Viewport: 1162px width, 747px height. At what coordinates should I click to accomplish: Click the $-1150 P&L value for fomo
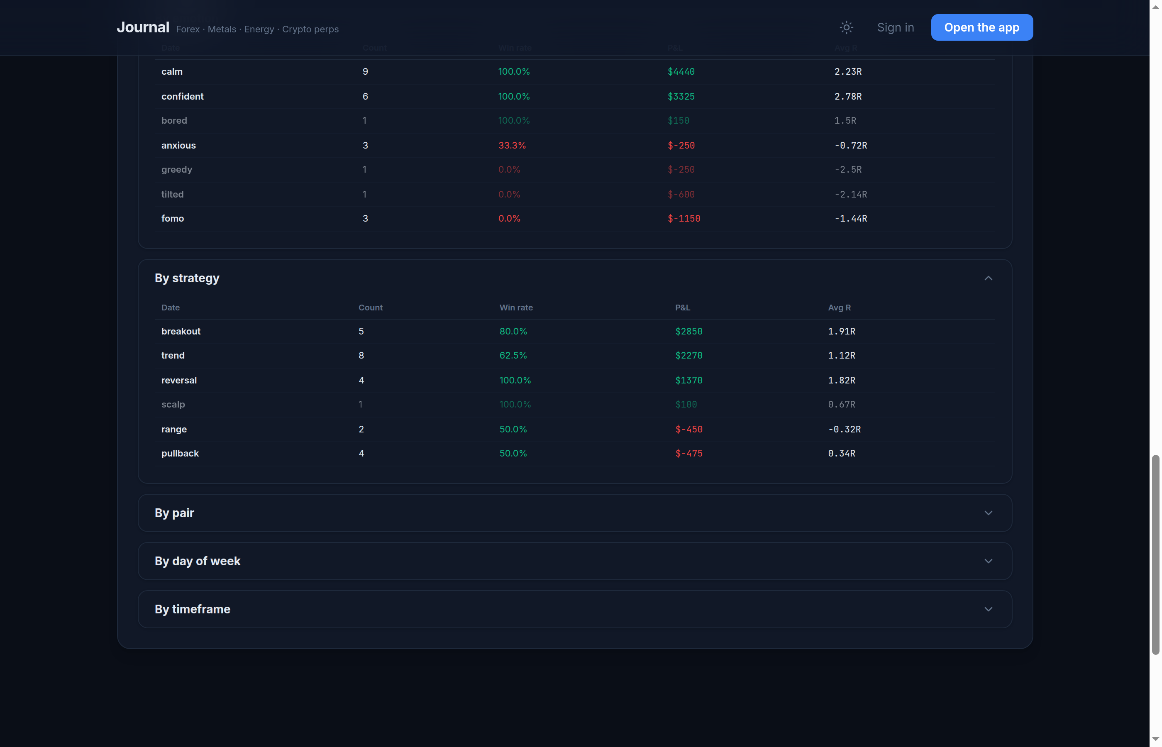pyautogui.click(x=684, y=219)
